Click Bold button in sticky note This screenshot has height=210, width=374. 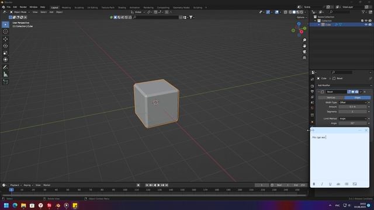[x=314, y=184]
